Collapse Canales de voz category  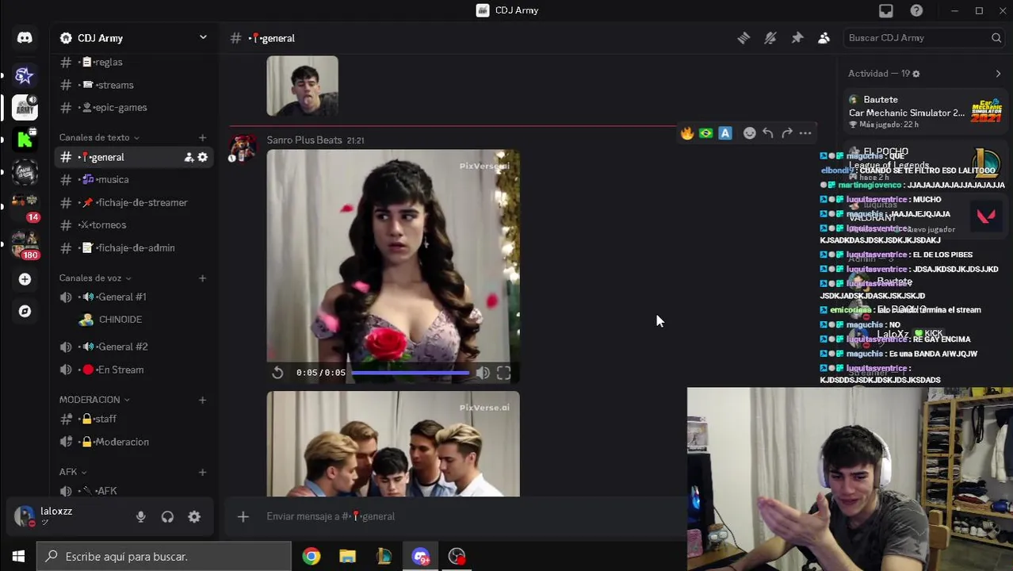coord(95,278)
